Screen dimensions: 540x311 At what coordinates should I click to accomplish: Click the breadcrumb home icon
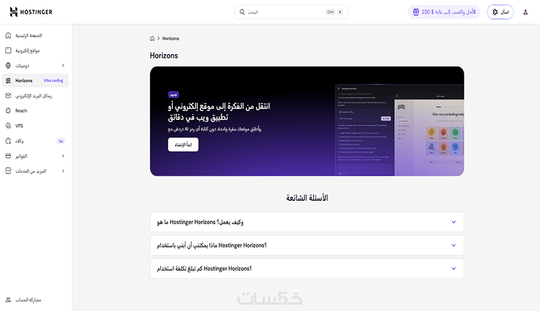[153, 39]
